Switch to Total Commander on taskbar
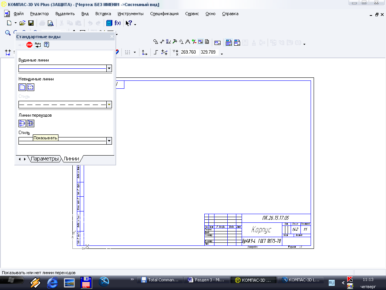Viewport: 386px width, 290px height. [160, 280]
